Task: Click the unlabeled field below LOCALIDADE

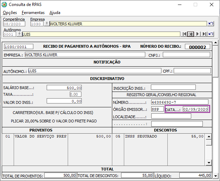Action: [x=177, y=124]
